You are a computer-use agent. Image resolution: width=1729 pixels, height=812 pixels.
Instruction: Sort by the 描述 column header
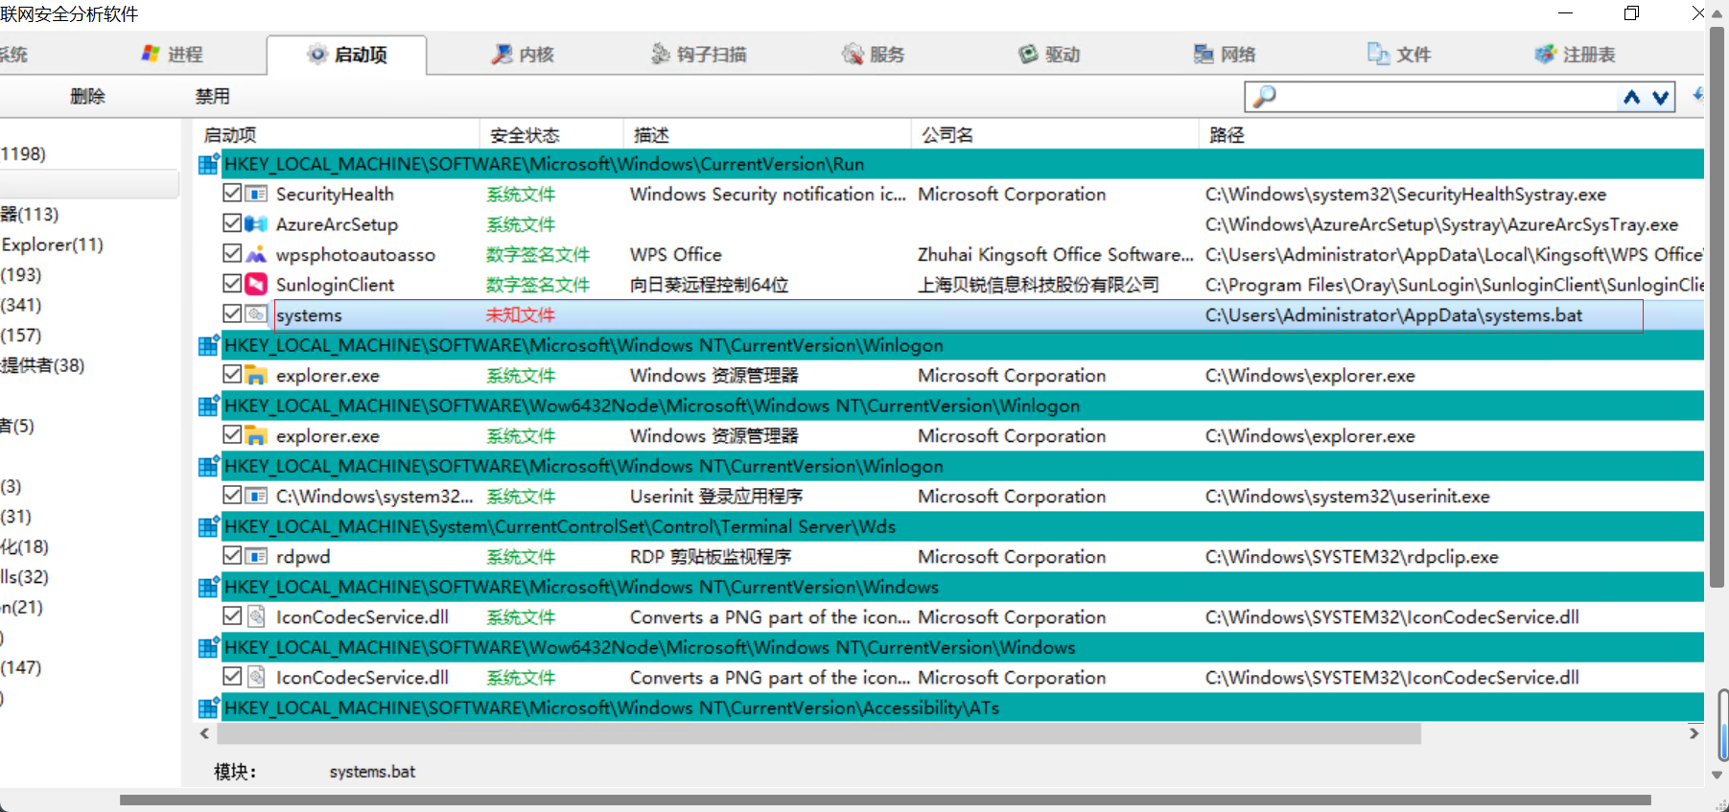(x=767, y=134)
